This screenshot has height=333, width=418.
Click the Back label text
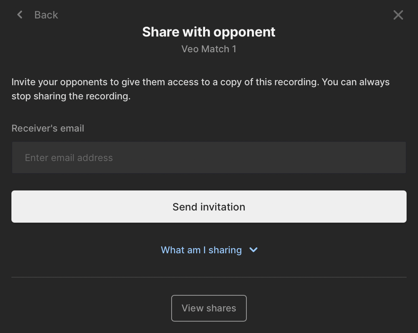pos(46,15)
